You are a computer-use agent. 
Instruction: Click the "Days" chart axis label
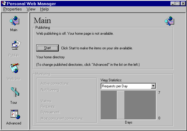[x=129, y=122]
